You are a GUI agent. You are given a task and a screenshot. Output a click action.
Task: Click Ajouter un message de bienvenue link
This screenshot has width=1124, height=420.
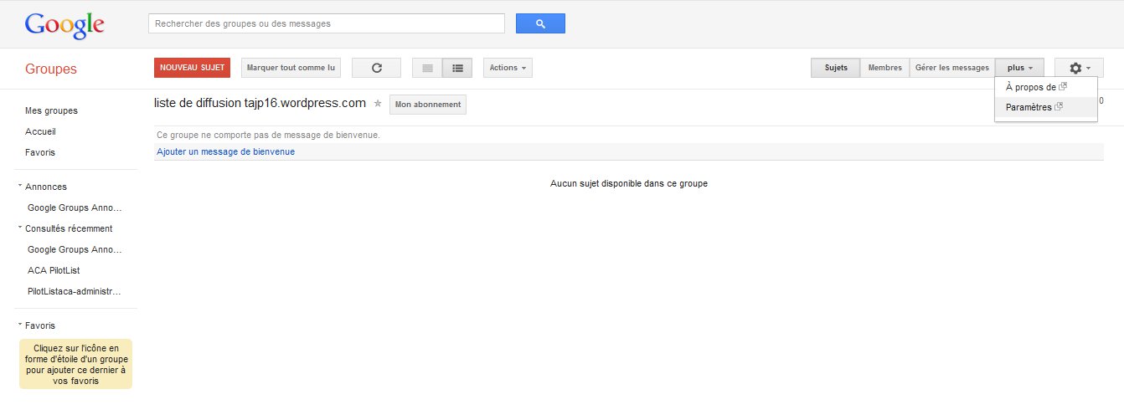(225, 151)
